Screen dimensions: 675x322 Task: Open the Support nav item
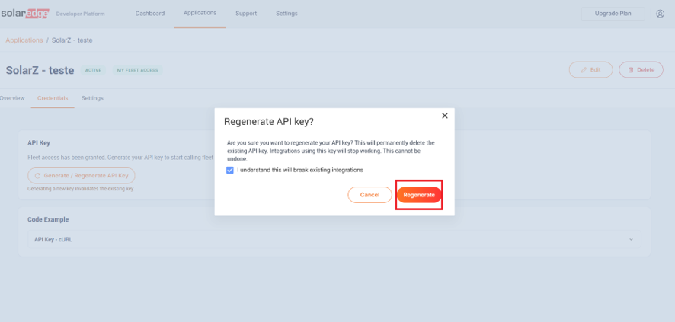(246, 14)
